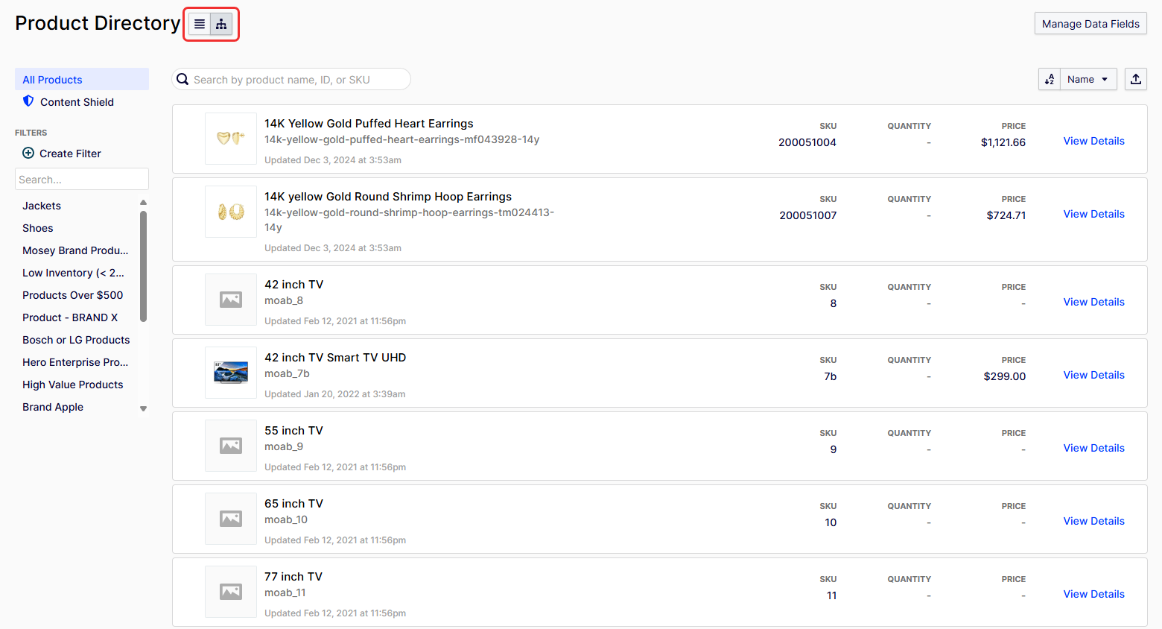Screen dimensions: 1162x629
Task: View Details for 65 inch TV
Action: pyautogui.click(x=1093, y=521)
